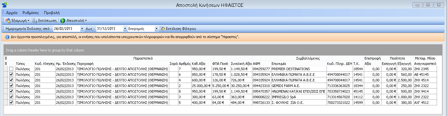
Task: Sort by the Συνολική Αξία column header
Action: click(241, 63)
